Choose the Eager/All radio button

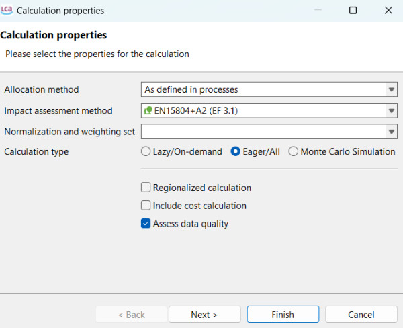coord(236,152)
